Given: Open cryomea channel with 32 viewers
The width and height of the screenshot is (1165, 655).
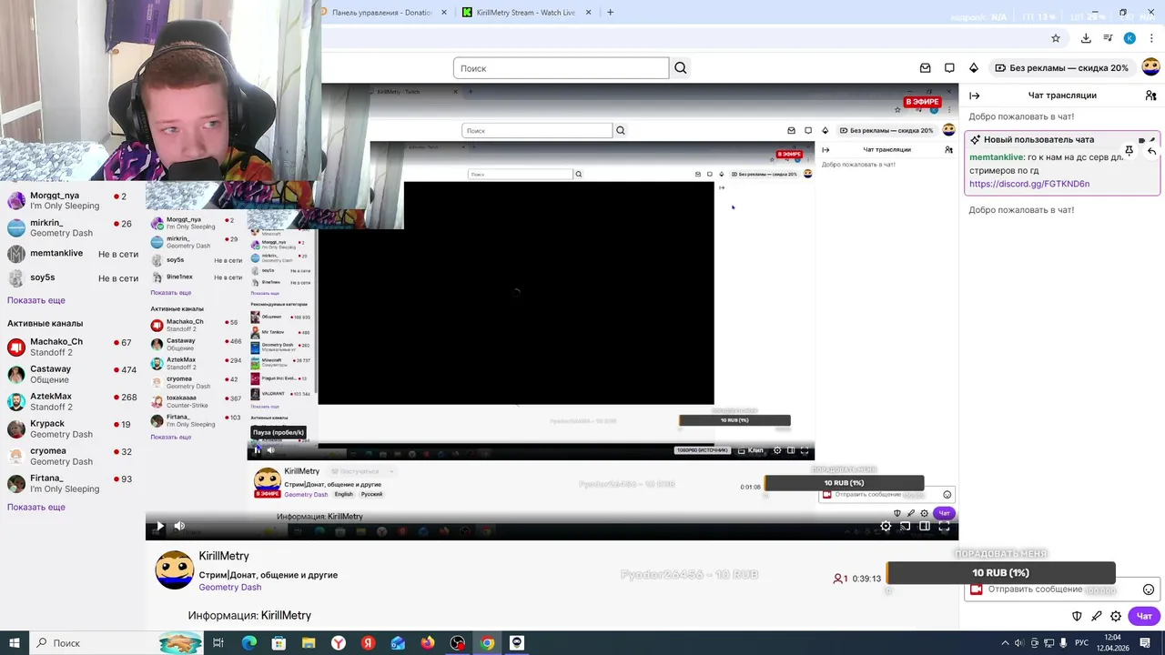Looking at the screenshot, I should coord(73,456).
